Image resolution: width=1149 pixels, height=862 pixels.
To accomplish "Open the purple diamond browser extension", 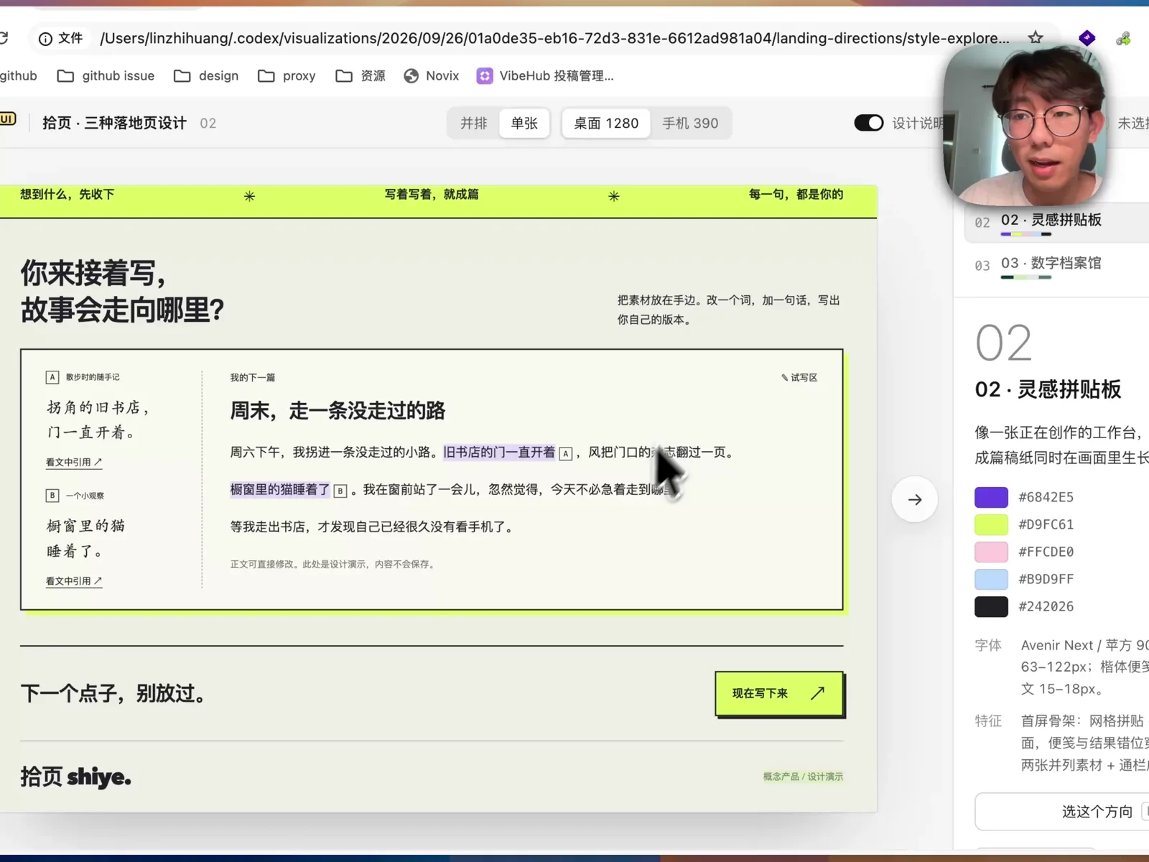I will [x=1087, y=38].
